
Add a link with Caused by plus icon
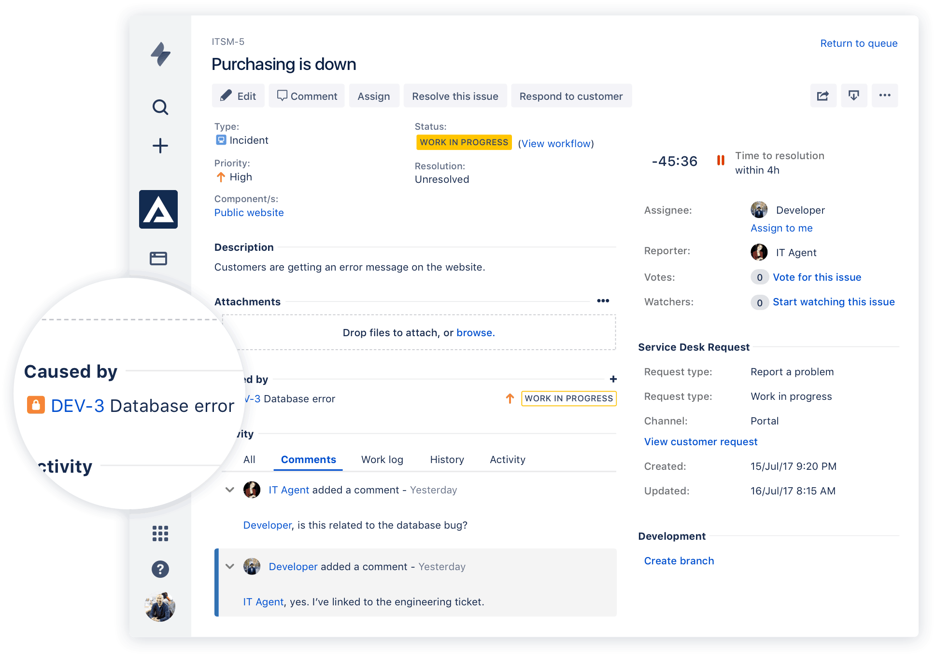pos(613,379)
